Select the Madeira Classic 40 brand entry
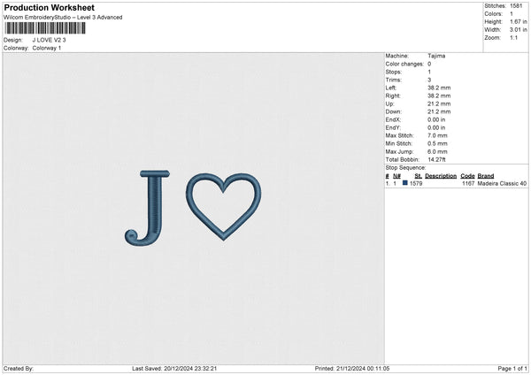 click(502, 184)
